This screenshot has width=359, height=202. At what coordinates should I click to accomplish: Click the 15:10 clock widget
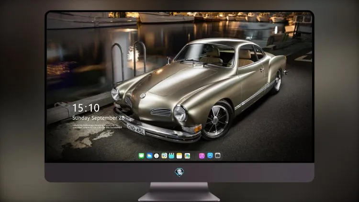[x=86, y=108]
